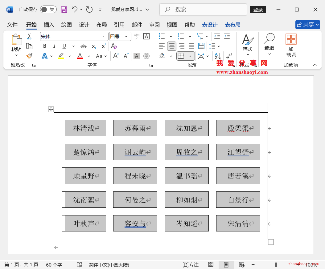
Task: Toggle strikethrough formatting
Action: click(x=84, y=46)
